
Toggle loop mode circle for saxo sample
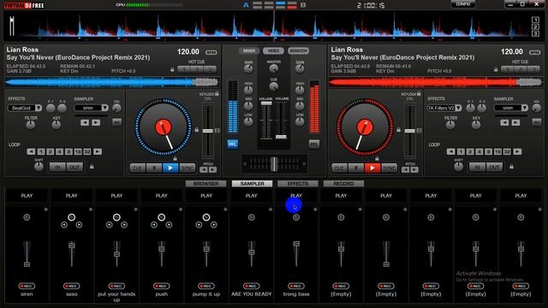tap(72, 217)
